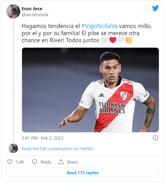The height and width of the screenshot is (183, 165).
Task: Open the tweet info circle icon
Action: (155, 138)
